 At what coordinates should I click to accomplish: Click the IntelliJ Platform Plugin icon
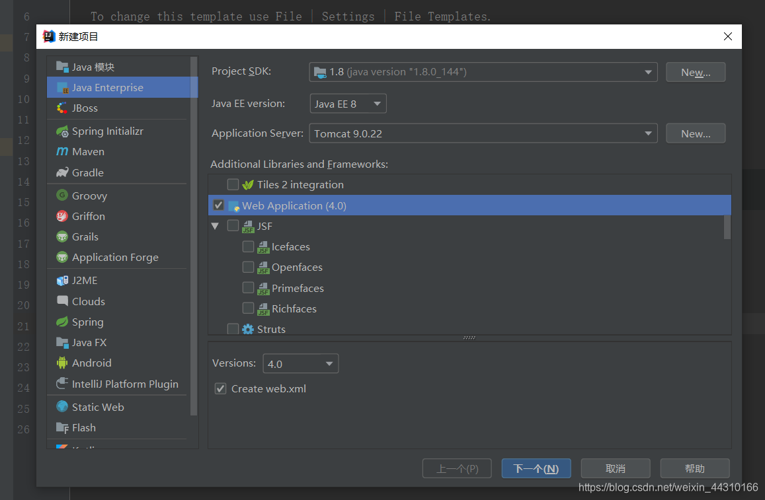click(x=62, y=384)
